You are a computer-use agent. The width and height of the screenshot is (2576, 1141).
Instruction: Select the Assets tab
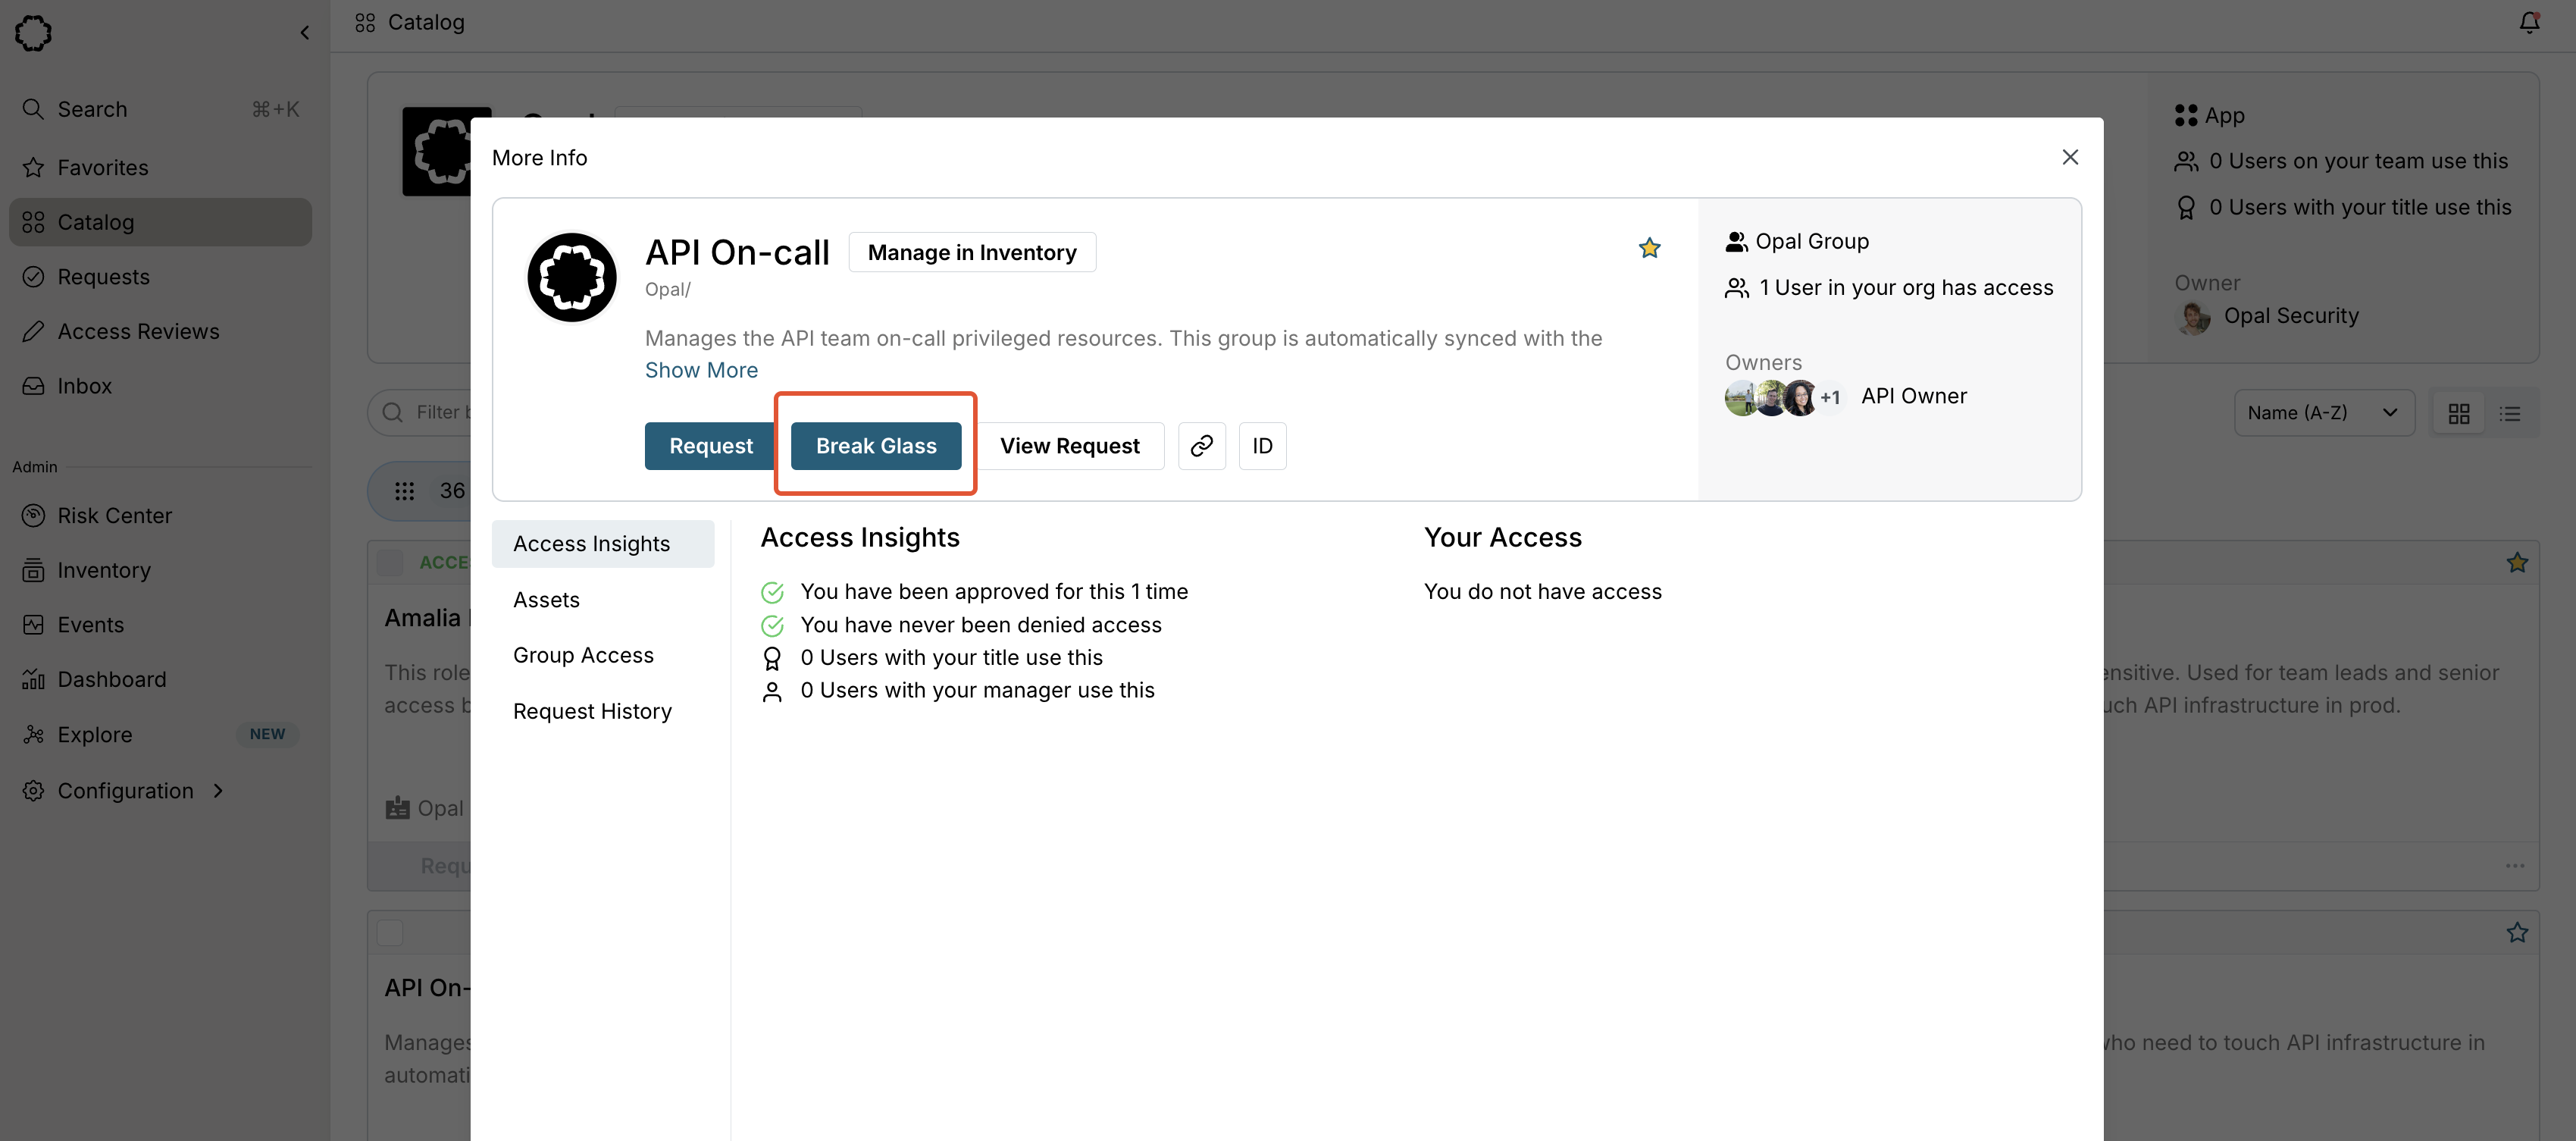click(x=546, y=600)
